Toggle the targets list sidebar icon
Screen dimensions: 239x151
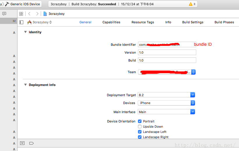pyautogui.click(x=22, y=22)
